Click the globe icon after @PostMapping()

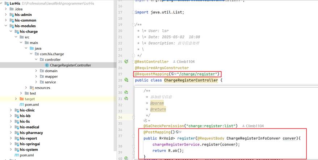177,132
